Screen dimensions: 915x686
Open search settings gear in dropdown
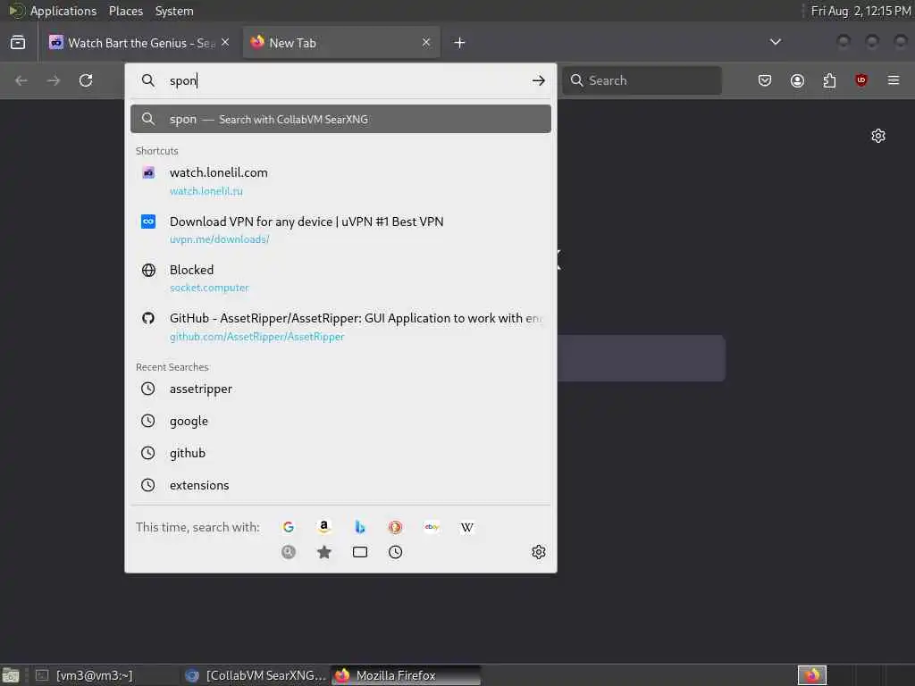[538, 552]
